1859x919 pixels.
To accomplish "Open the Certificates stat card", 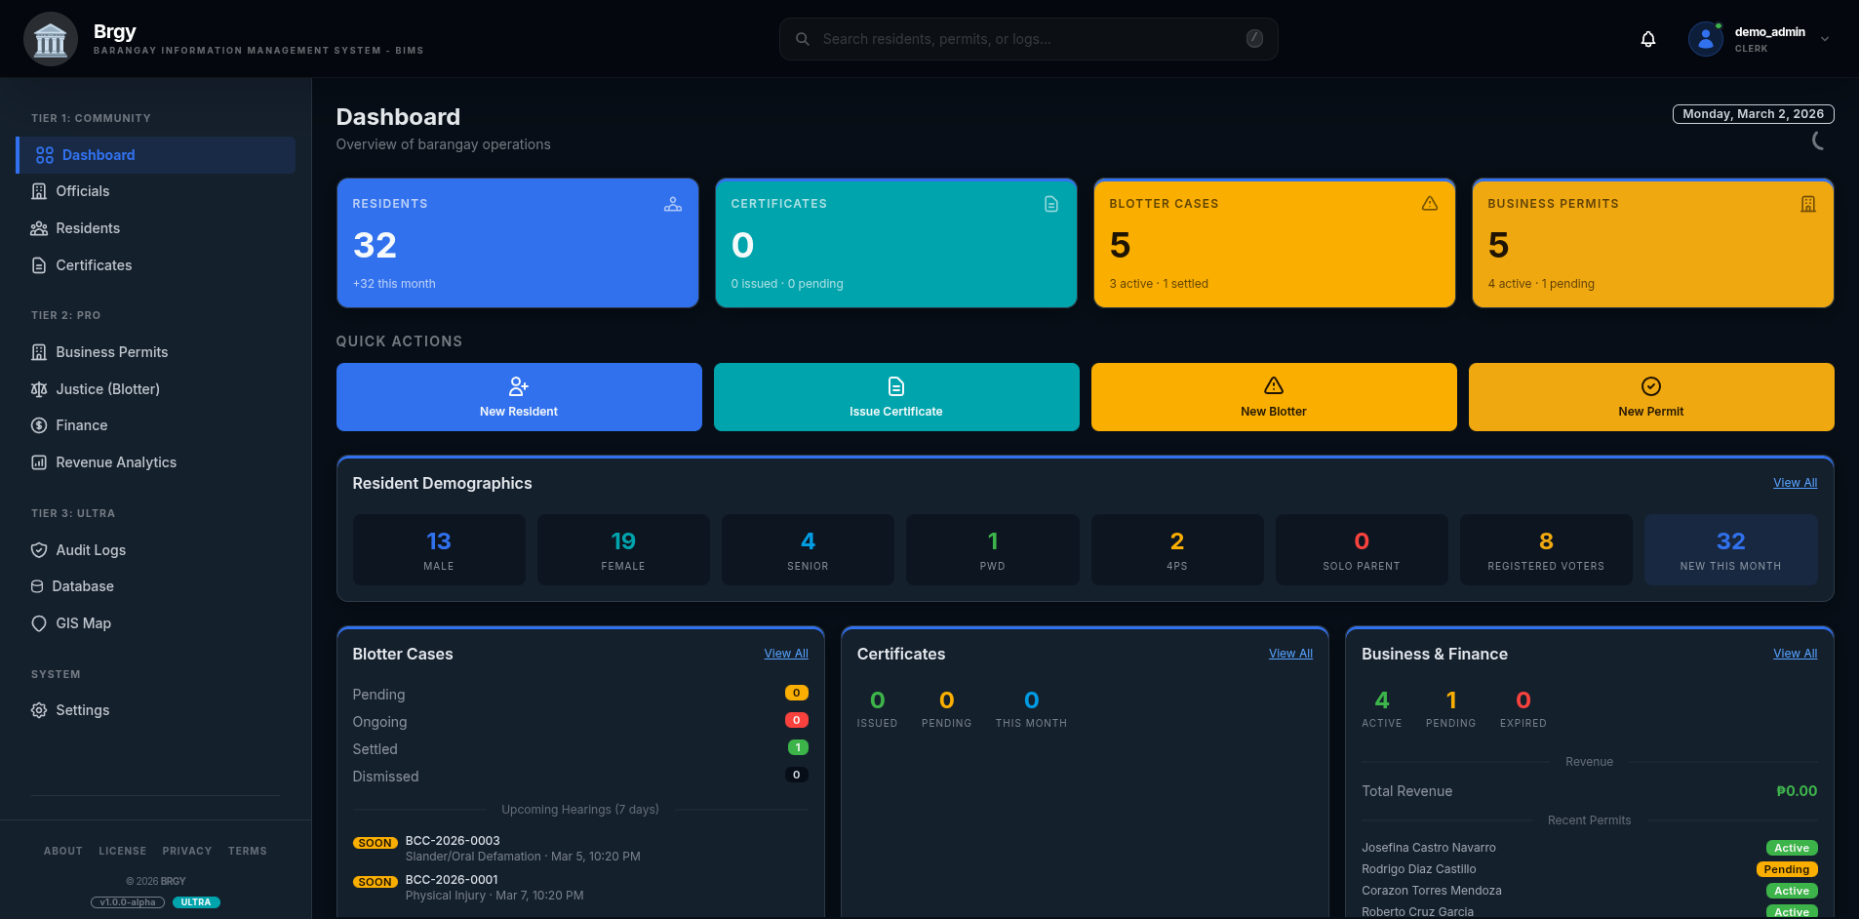I will pos(895,243).
